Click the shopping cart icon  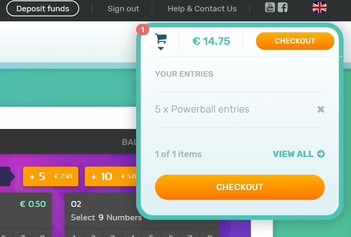click(x=161, y=39)
